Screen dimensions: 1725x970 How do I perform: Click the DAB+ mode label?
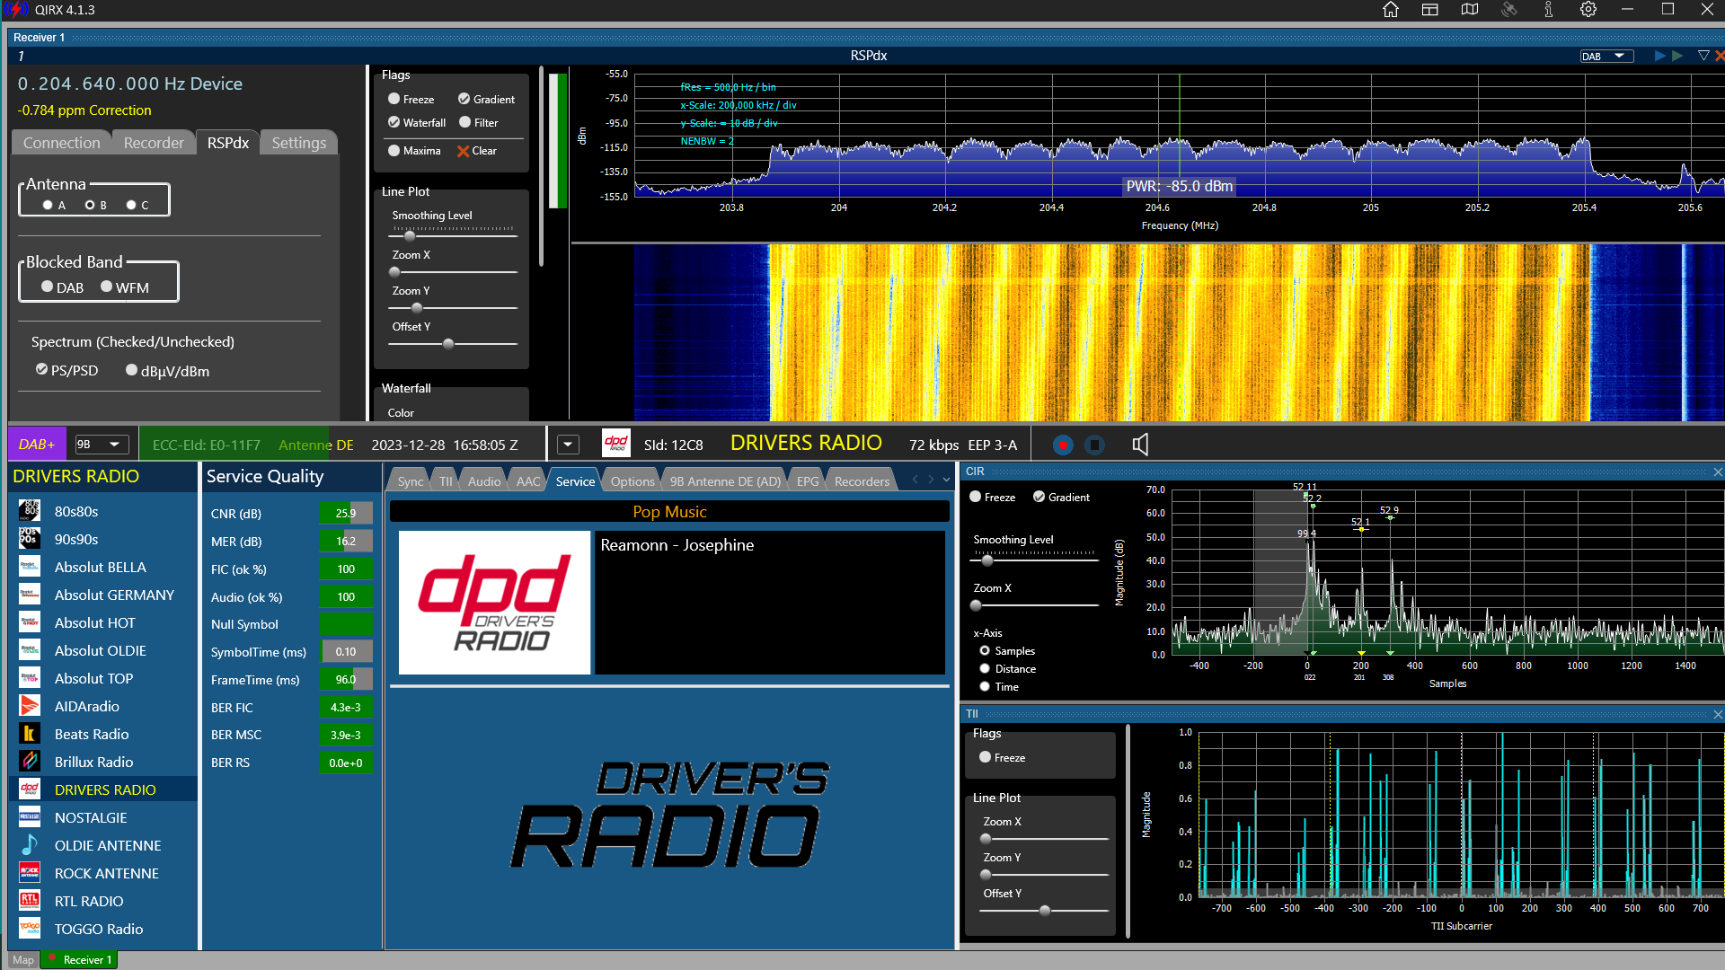pyautogui.click(x=37, y=445)
